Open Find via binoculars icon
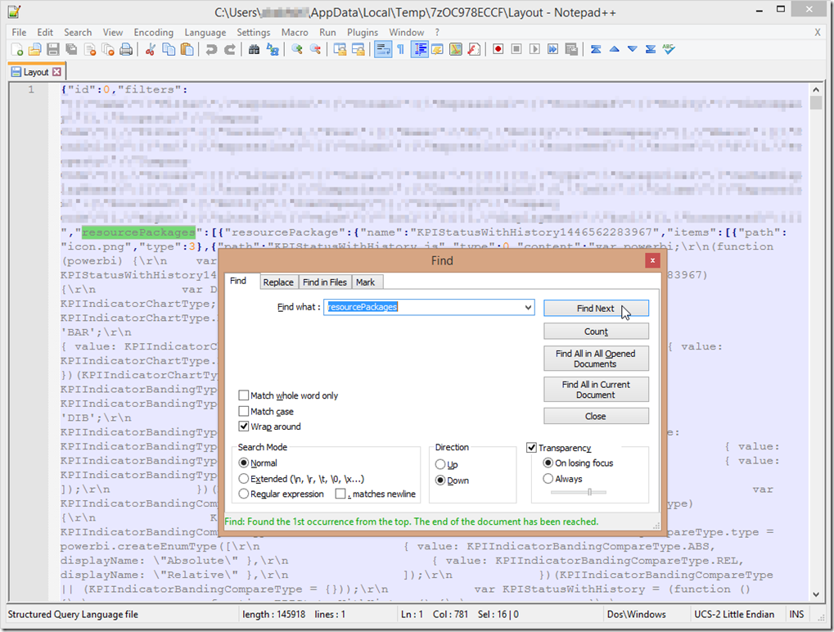This screenshot has width=834, height=632. [x=254, y=49]
